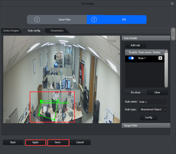Delete Rule 1 with the X icon

(160, 58)
